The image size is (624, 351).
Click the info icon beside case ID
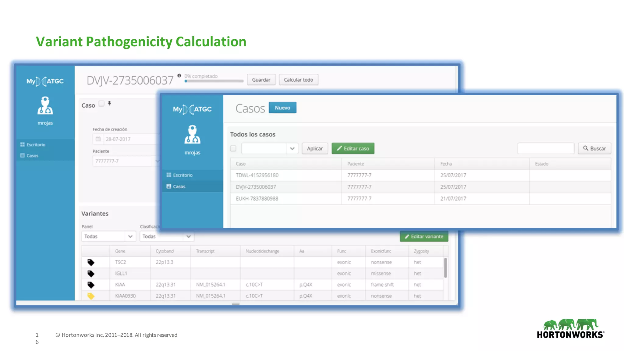point(179,76)
